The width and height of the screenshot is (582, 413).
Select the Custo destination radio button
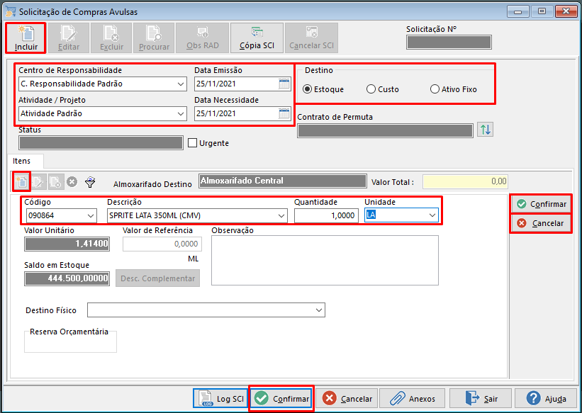(371, 89)
